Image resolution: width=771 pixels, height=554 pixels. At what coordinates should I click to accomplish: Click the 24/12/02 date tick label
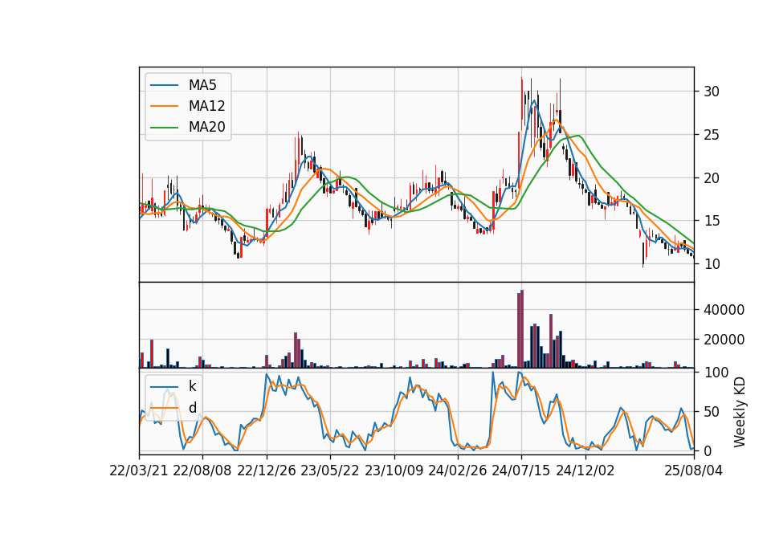[585, 470]
